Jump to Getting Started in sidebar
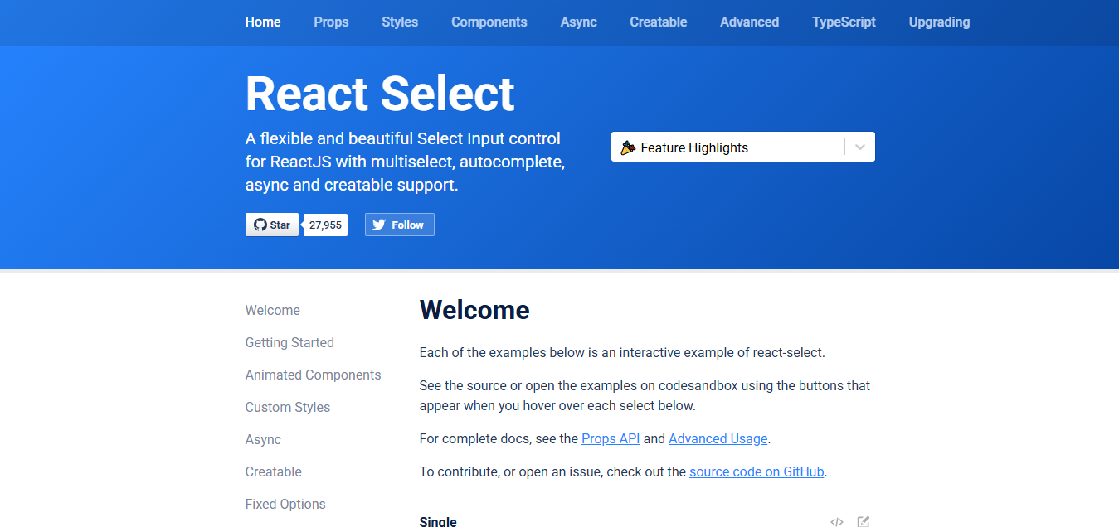Image resolution: width=1119 pixels, height=527 pixels. coord(289,342)
